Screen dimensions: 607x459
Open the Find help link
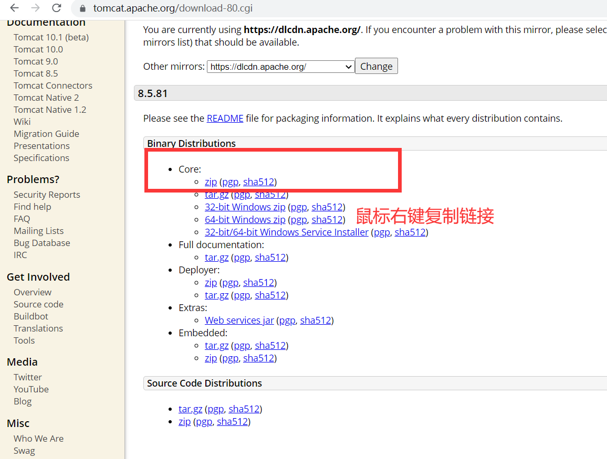[x=33, y=207]
